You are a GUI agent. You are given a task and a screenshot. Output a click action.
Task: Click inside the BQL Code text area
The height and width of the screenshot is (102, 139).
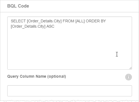click(x=70, y=43)
